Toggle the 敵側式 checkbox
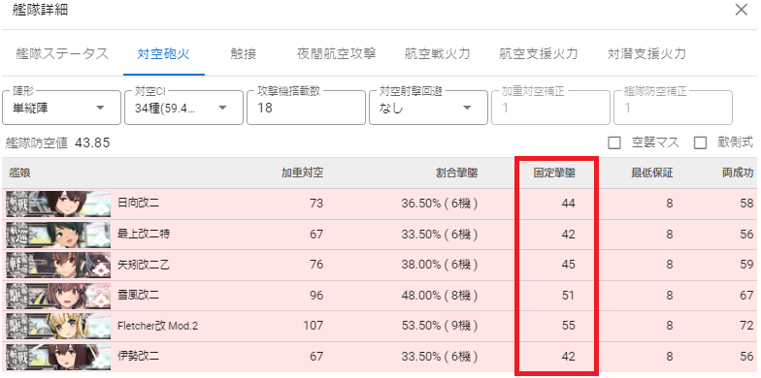The height and width of the screenshot is (378, 761). click(700, 143)
